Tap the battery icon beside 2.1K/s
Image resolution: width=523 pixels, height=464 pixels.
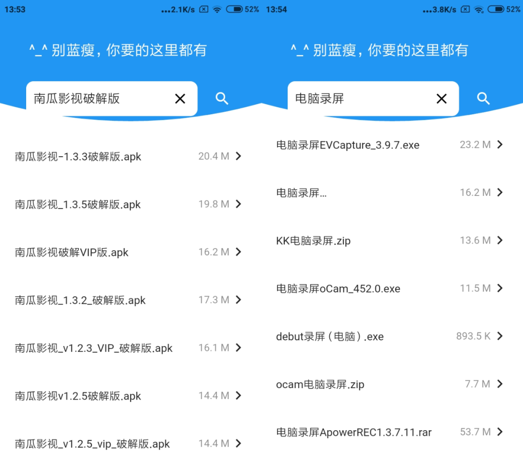pos(234,9)
